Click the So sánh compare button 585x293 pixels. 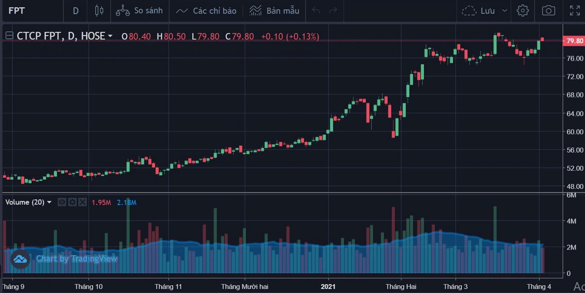[x=139, y=11]
